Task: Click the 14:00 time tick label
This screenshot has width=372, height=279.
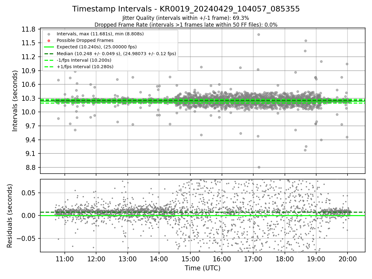Action: pyautogui.click(x=159, y=259)
